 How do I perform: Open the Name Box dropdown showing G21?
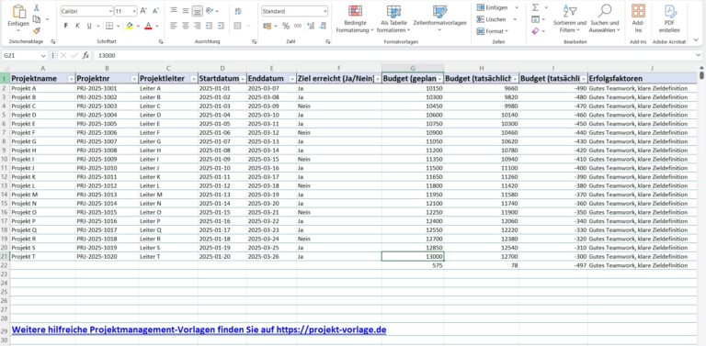coord(43,56)
